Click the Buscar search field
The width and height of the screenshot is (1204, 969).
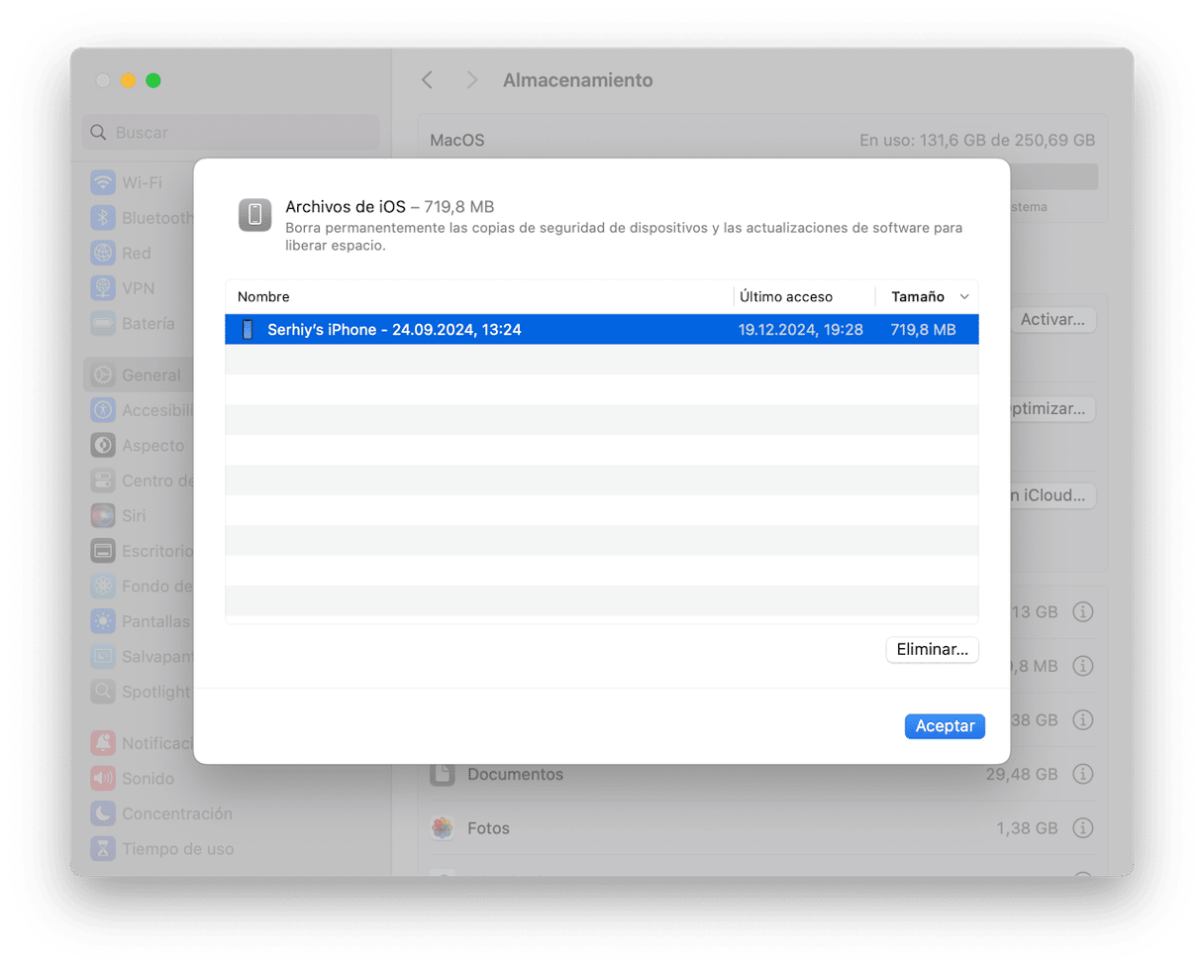click(x=231, y=133)
